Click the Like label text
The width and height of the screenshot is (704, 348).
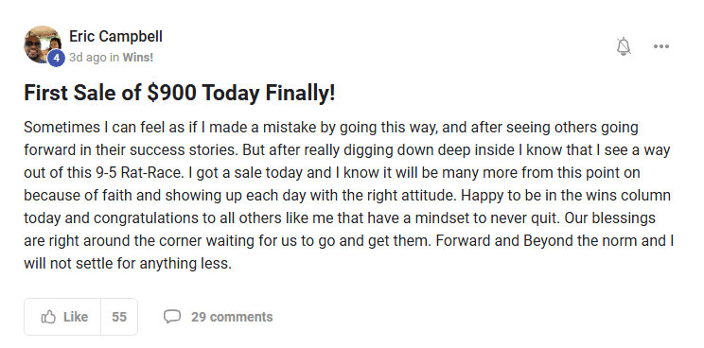(x=76, y=317)
